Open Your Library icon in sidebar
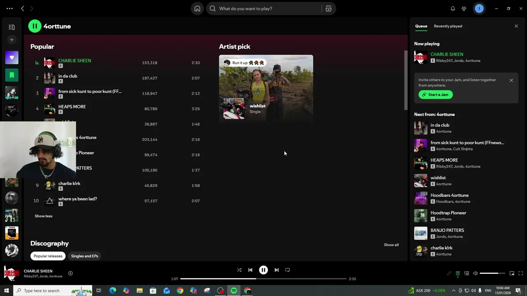Viewport: 527px width, 296px height. coord(12,27)
